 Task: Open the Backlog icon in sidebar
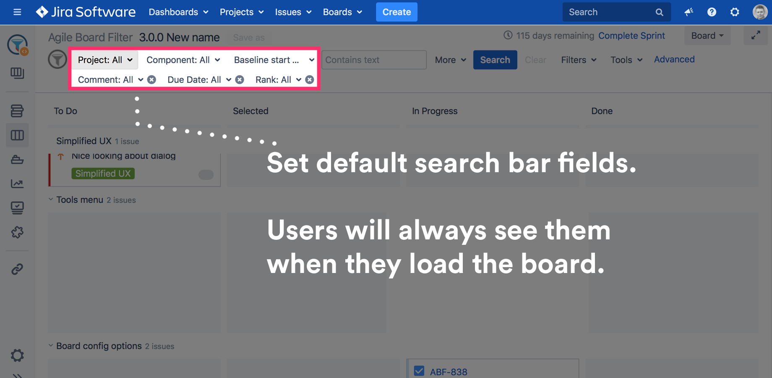pyautogui.click(x=17, y=110)
